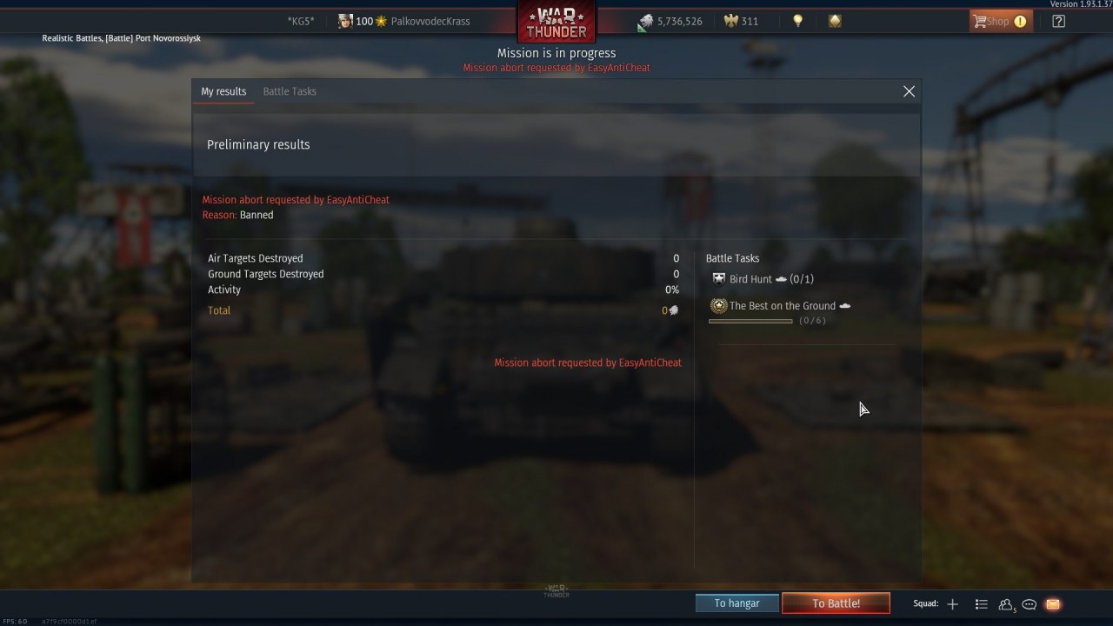Click the Golden Eagles currency icon
Image resolution: width=1113 pixels, height=626 pixels.
730,21
